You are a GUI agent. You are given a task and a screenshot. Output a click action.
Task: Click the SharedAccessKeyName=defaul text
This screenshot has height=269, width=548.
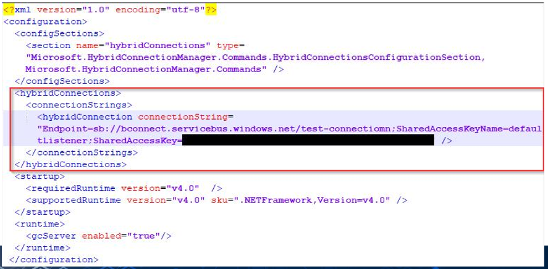pyautogui.click(x=470, y=128)
